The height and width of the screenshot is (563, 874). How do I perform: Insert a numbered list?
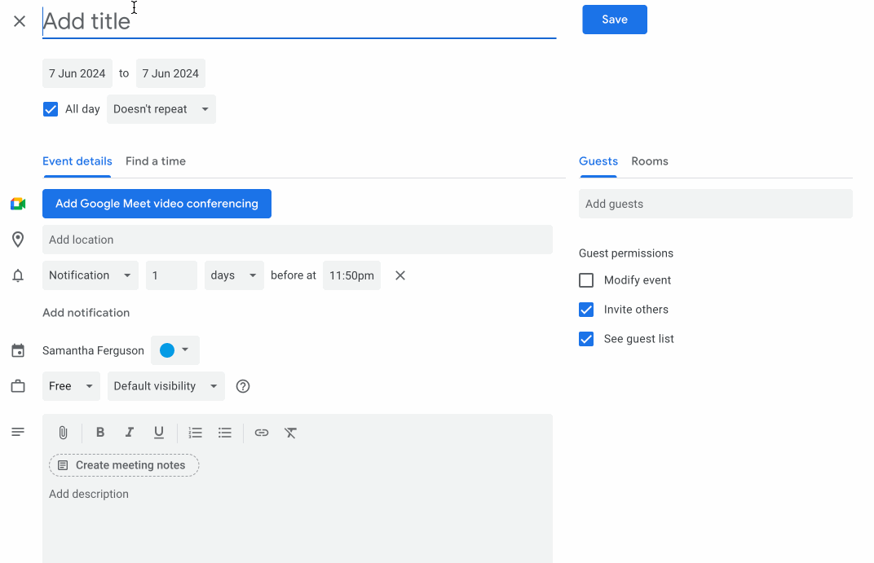pos(195,433)
